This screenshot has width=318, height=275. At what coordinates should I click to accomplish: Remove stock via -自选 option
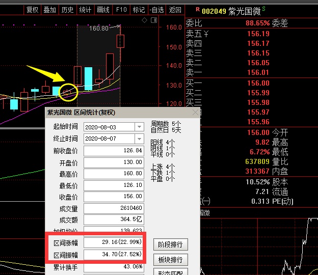(x=157, y=10)
